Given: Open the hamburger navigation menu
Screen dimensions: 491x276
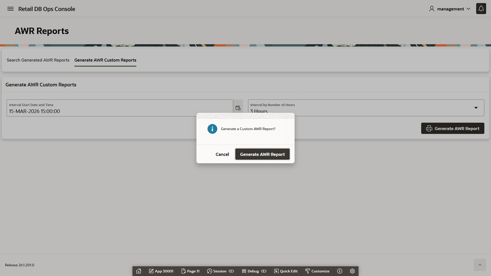Looking at the screenshot, I should click(10, 9).
